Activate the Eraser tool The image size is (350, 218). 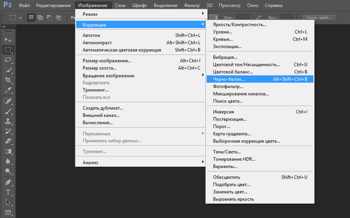[8, 141]
